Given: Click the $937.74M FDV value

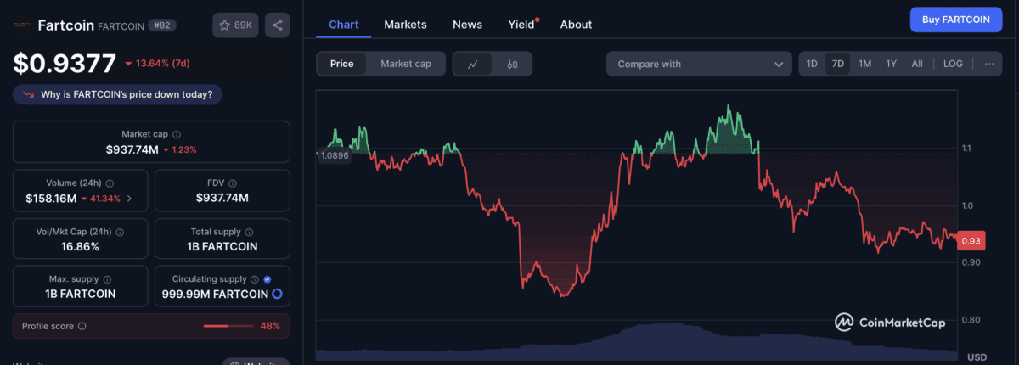Looking at the screenshot, I should [x=222, y=199].
